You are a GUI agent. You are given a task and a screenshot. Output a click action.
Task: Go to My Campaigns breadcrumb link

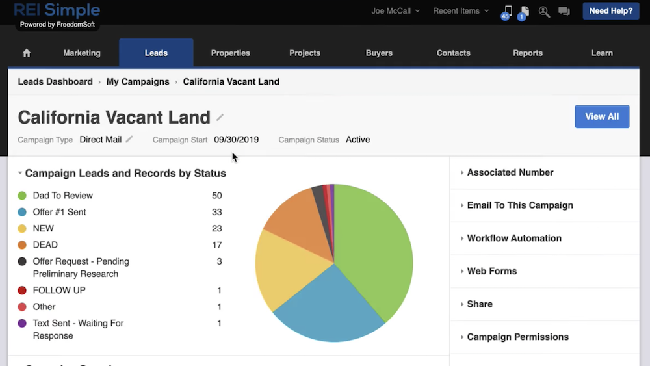tap(138, 82)
